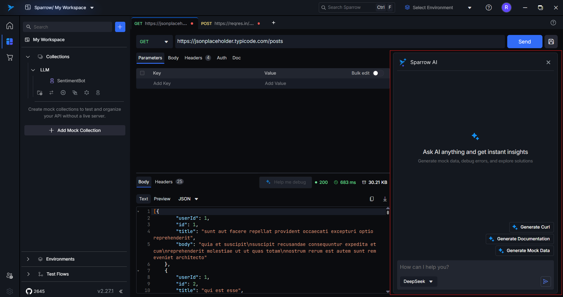Image resolution: width=563 pixels, height=297 pixels.
Task: Close the Sparrow AI panel
Action: [x=548, y=62]
